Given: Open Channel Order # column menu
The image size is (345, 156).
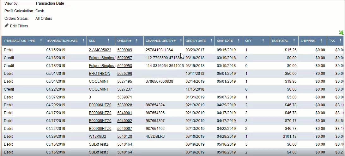Looking at the screenshot, I should point(181,41).
